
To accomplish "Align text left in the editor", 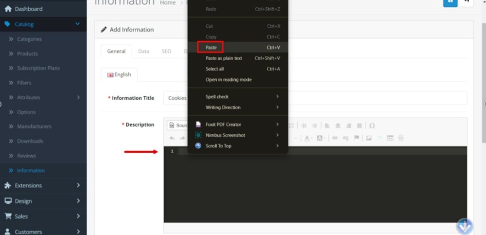I will pos(327,126).
